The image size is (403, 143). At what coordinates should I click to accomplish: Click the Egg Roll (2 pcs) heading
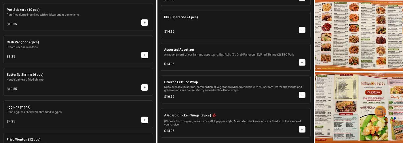coord(18,107)
